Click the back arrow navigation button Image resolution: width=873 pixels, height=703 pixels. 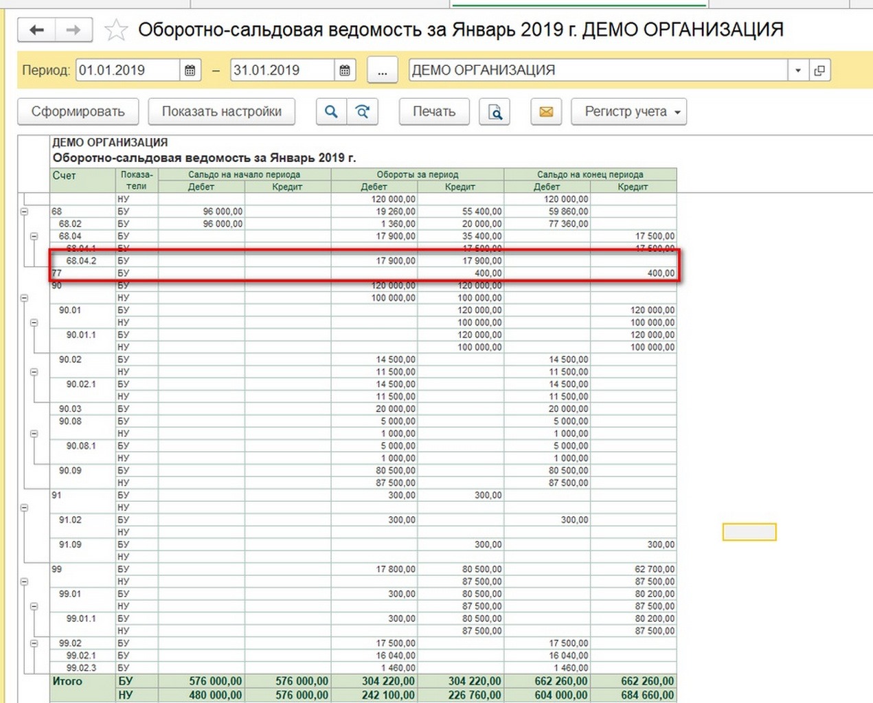[37, 30]
